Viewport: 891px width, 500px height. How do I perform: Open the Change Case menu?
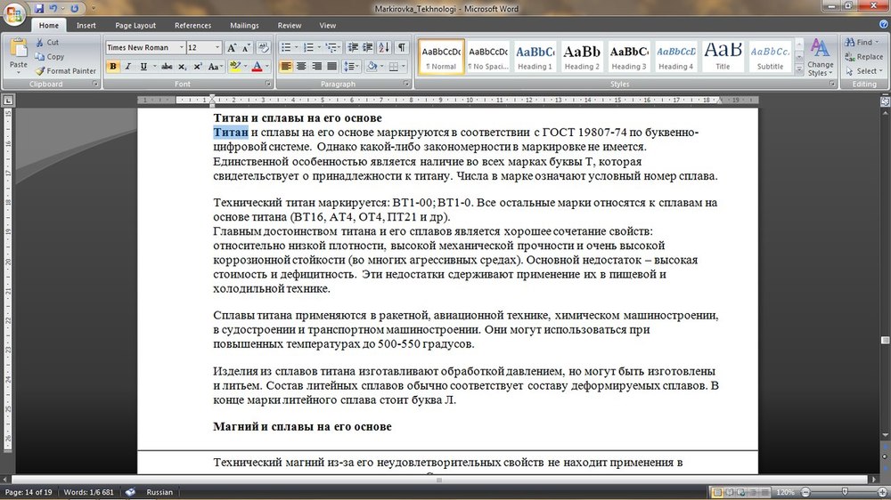click(x=215, y=67)
